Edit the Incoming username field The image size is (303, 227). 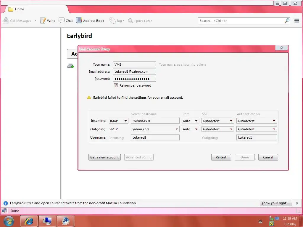click(155, 137)
